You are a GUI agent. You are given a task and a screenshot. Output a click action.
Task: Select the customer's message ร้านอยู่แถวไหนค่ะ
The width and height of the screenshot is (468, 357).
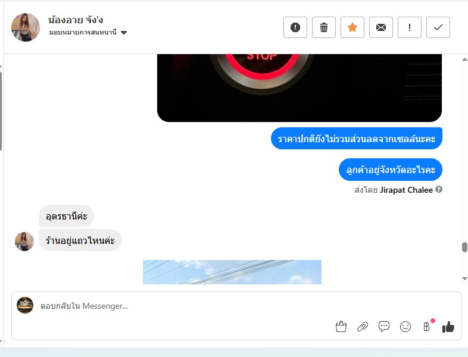[x=80, y=240]
